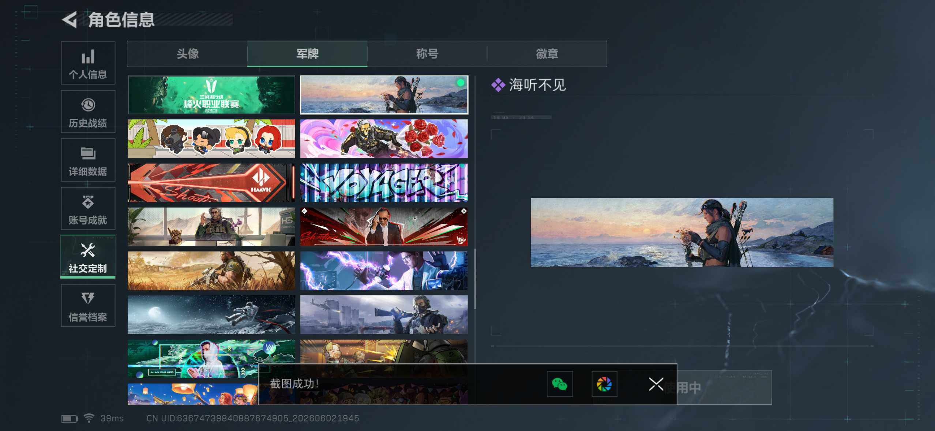Viewport: 935px width, 431px height.
Task: Go back using the arrow beside 角色信息
Action: coord(70,20)
